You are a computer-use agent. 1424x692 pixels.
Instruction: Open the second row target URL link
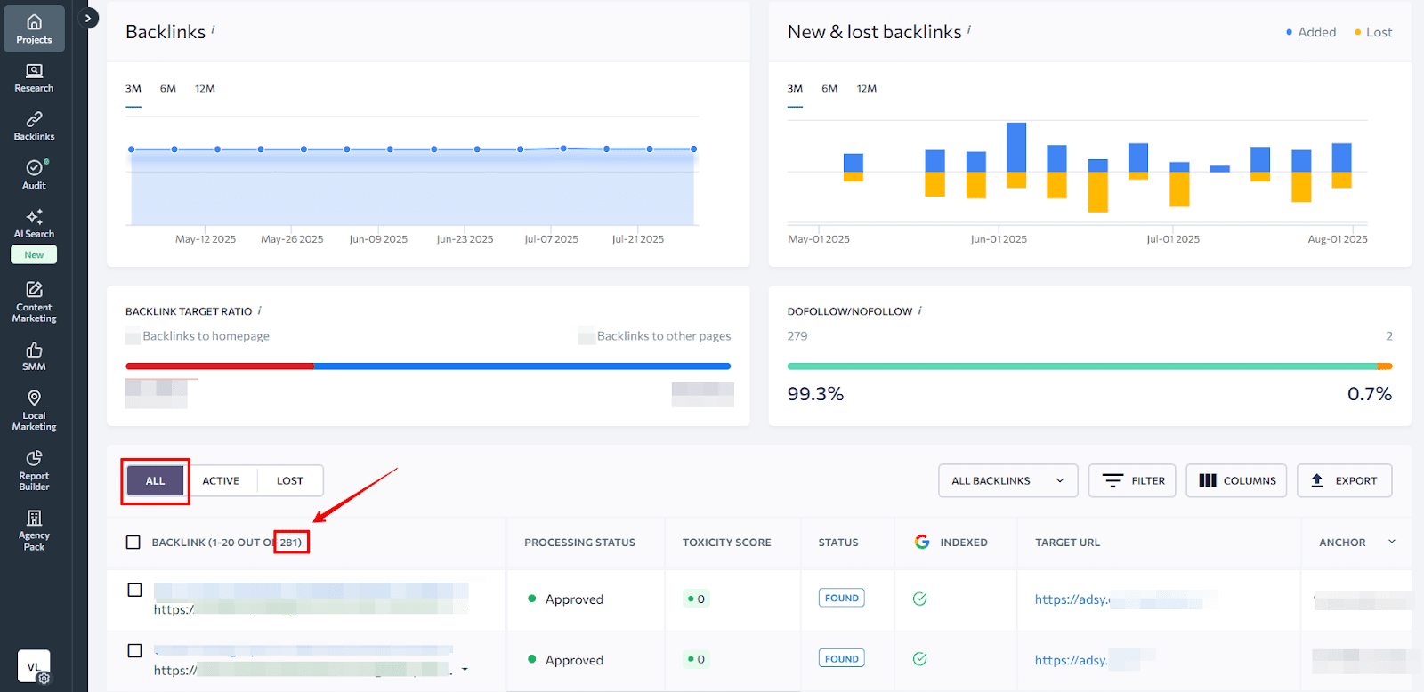click(x=1072, y=660)
